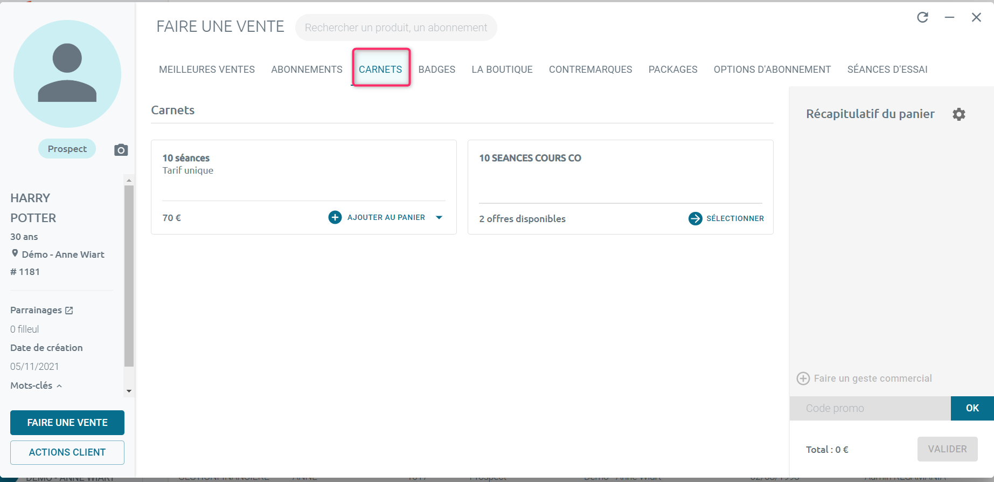Click the client sidebar scrollbar thumb
The image size is (994, 482).
point(129,276)
